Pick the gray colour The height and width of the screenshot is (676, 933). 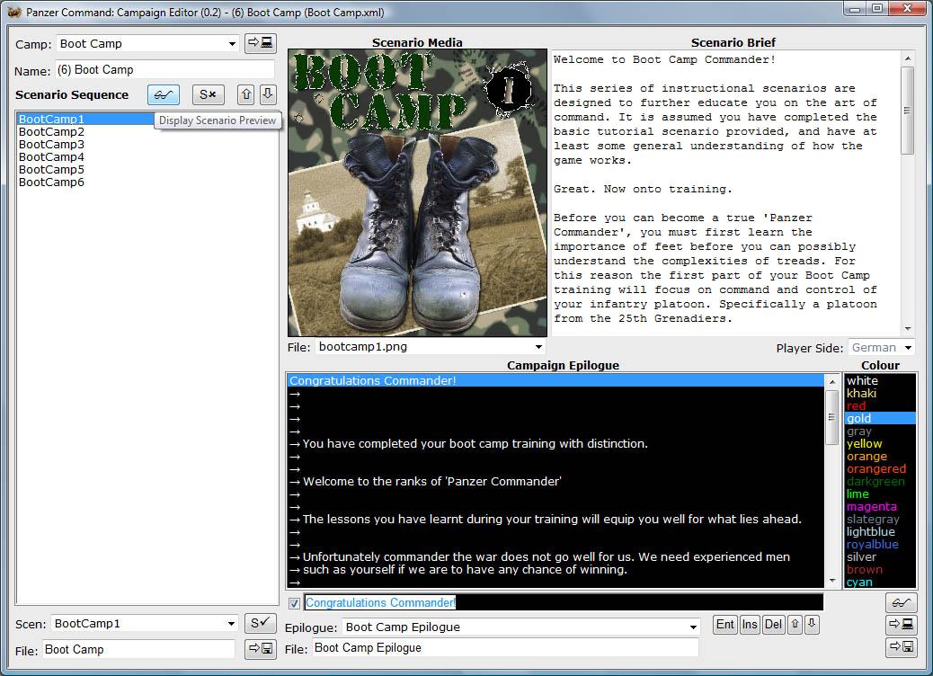coord(880,431)
